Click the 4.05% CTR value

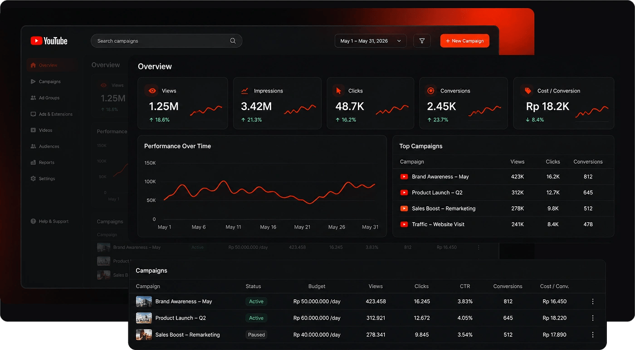point(465,318)
